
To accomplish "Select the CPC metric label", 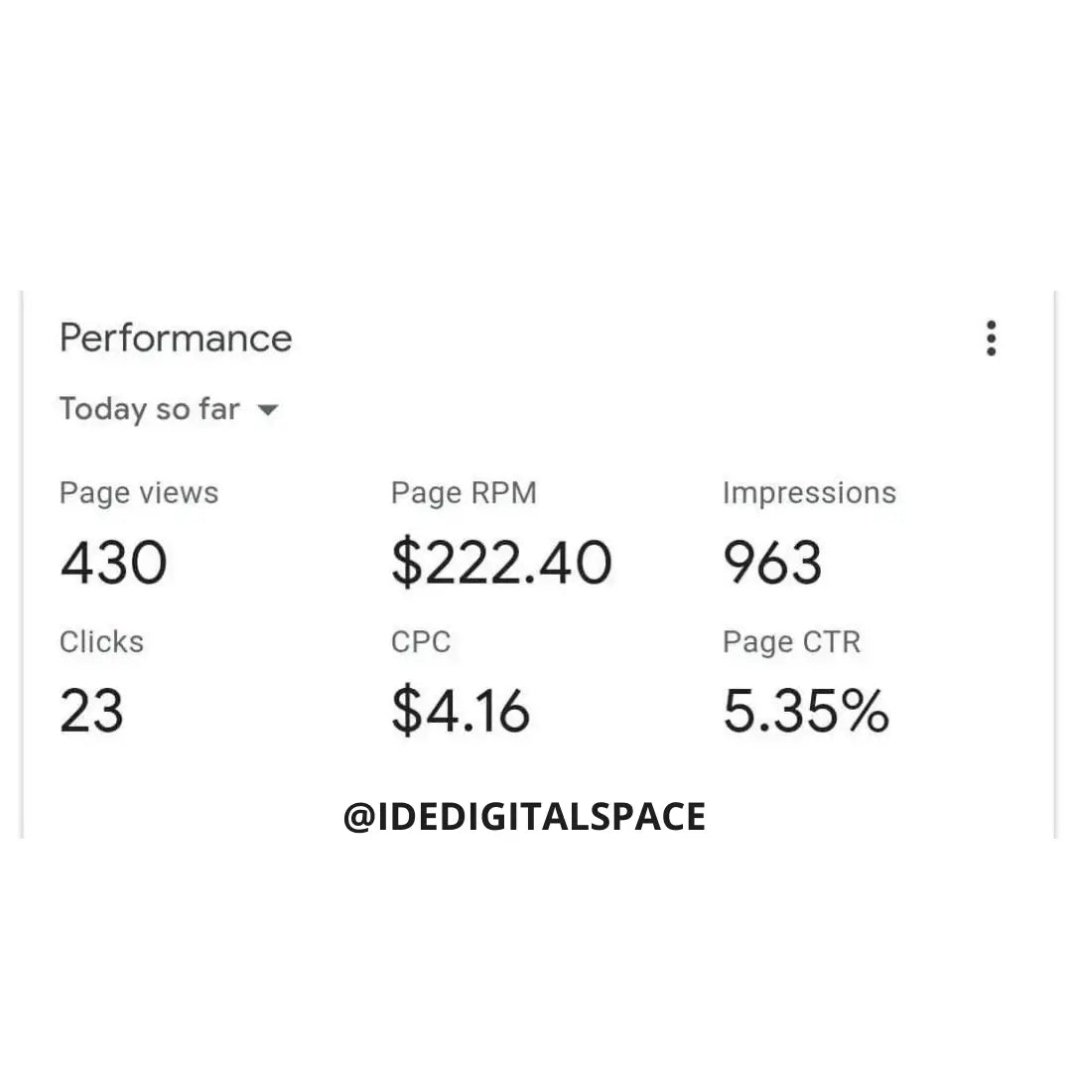I will (421, 642).
